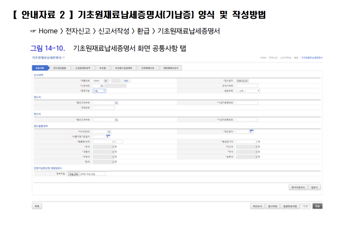Expand the 증명구분 dropdown
The height and width of the screenshot is (233, 344).
99,91
